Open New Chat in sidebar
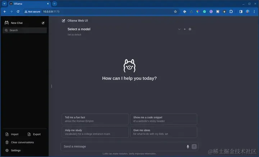This screenshot has height=157, width=259. [17, 23]
